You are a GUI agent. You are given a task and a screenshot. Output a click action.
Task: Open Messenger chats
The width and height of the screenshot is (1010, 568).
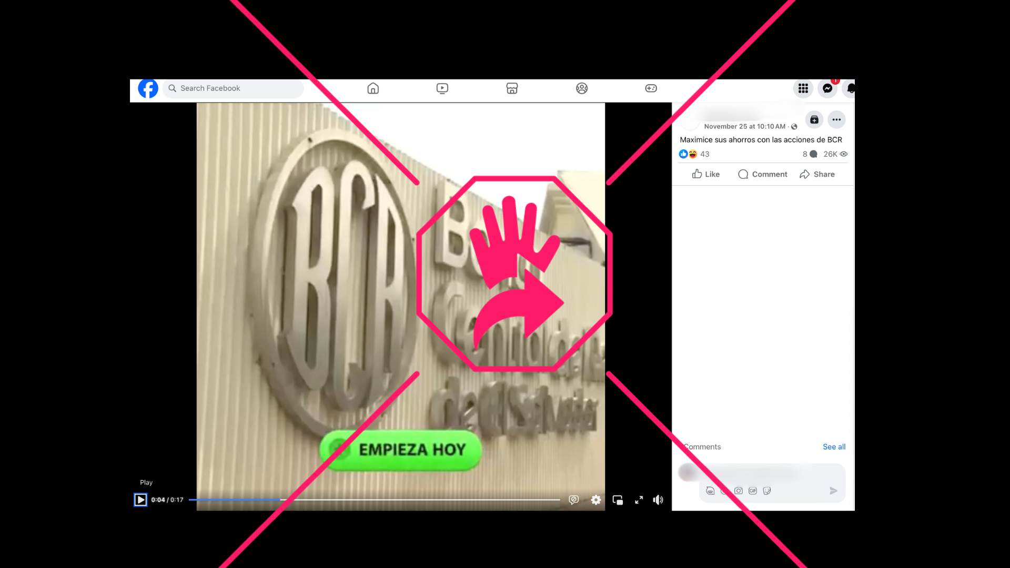(827, 88)
